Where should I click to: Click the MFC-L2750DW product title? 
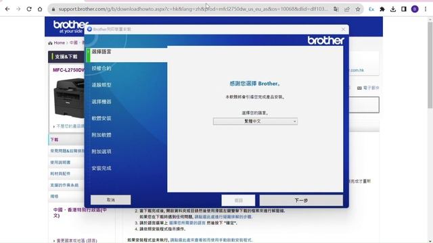[x=68, y=70]
